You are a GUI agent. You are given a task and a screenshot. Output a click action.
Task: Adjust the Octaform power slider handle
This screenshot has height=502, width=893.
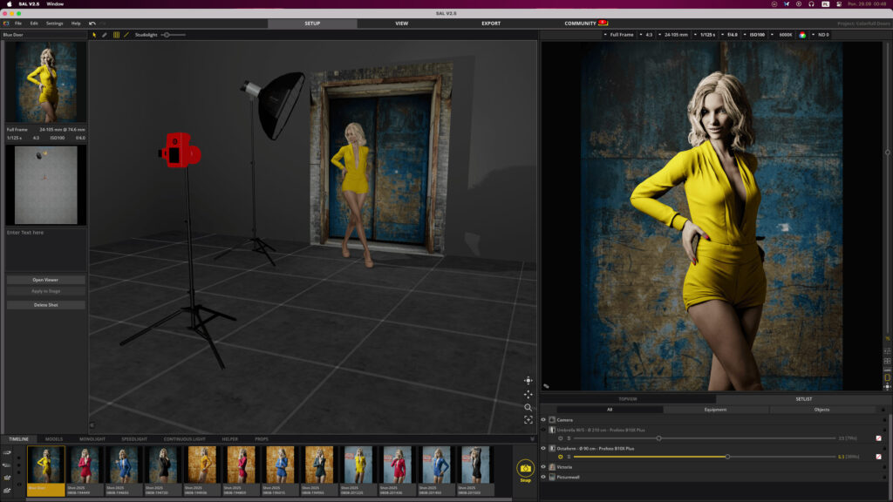pyautogui.click(x=727, y=457)
